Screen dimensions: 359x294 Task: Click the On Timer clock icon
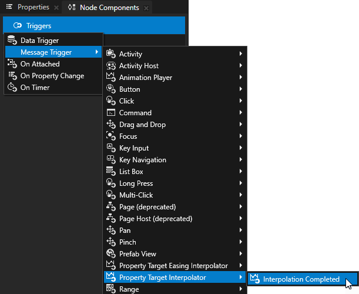pyautogui.click(x=12, y=88)
